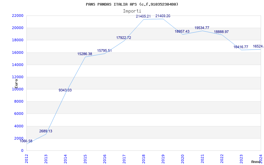The height and width of the screenshot is (165, 264).
Task: Click x-axis year label 2022
Action: coord(222,159)
